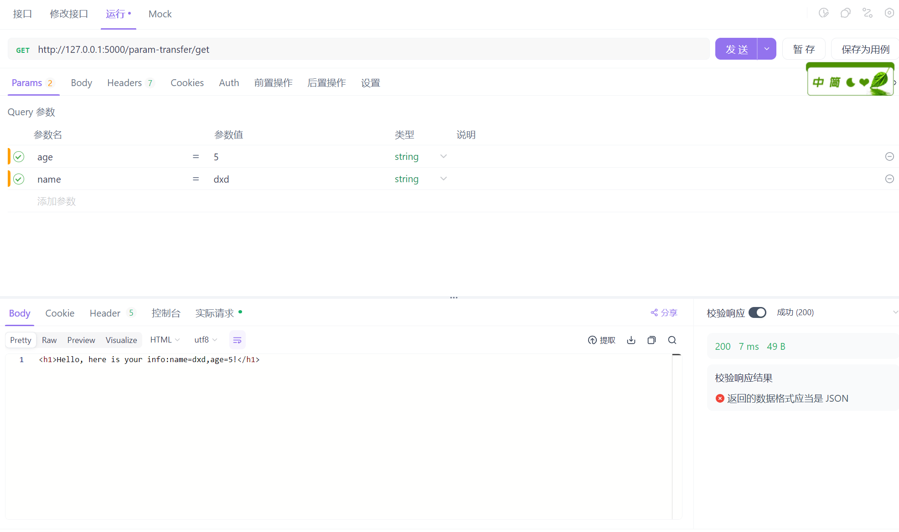
Task: Click the request URL input field
Action: click(365, 49)
